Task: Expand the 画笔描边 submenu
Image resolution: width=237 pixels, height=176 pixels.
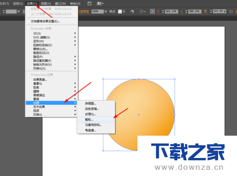Action: (52, 95)
